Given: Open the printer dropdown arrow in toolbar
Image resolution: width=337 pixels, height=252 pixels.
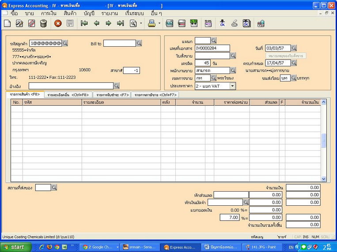Looking at the screenshot, I should 159,23.
